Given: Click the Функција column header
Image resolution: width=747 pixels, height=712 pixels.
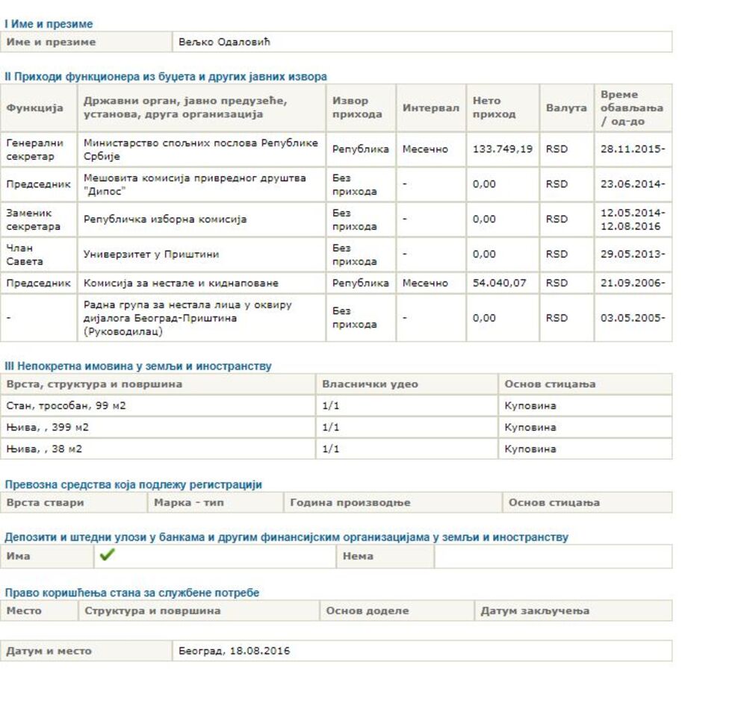Looking at the screenshot, I should [35, 108].
